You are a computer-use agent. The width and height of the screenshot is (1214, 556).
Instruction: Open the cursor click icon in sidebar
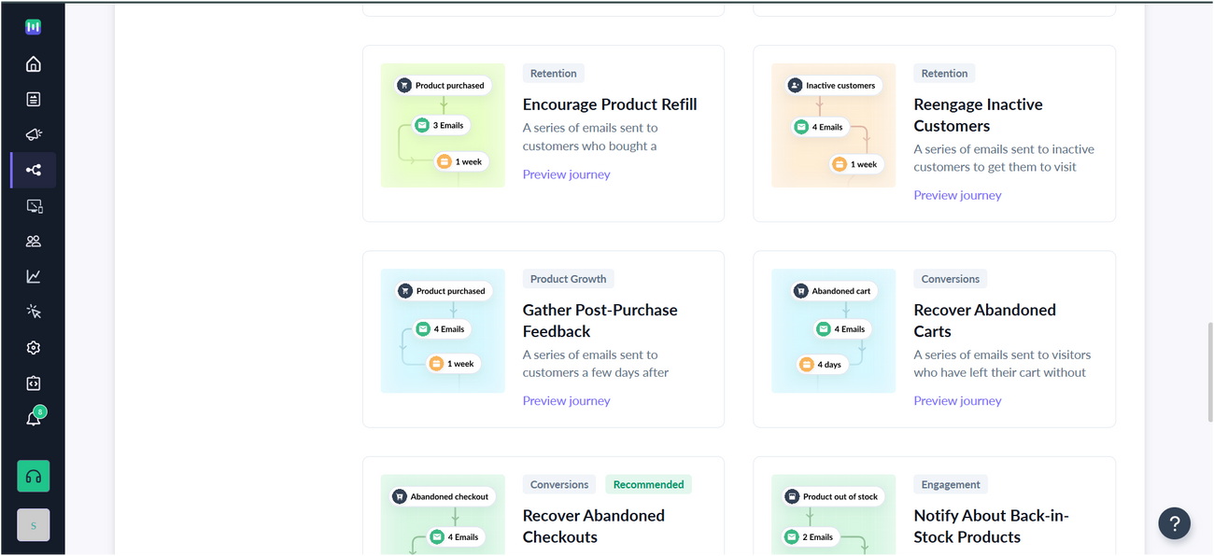[x=34, y=312]
